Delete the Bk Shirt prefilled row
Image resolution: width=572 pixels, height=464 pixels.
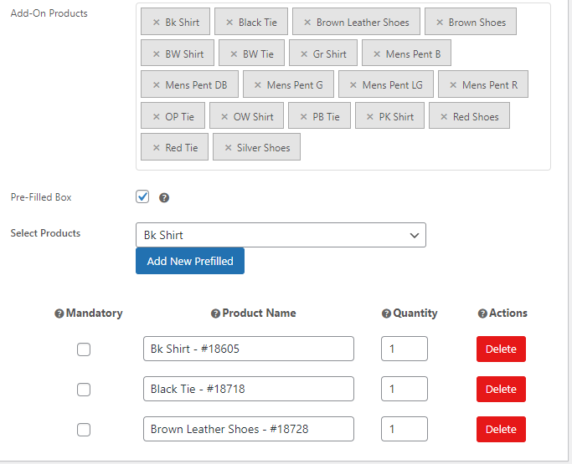coord(501,349)
